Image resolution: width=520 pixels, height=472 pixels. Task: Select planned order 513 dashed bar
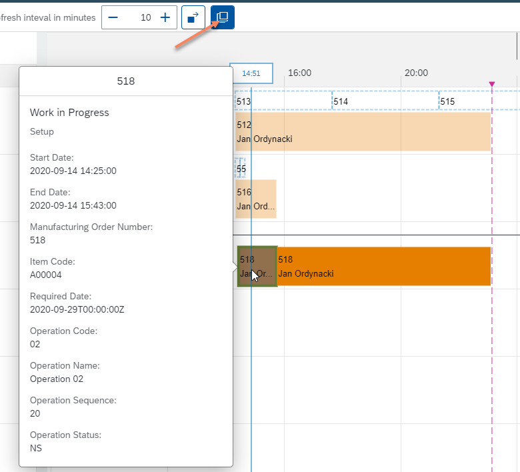coord(283,101)
